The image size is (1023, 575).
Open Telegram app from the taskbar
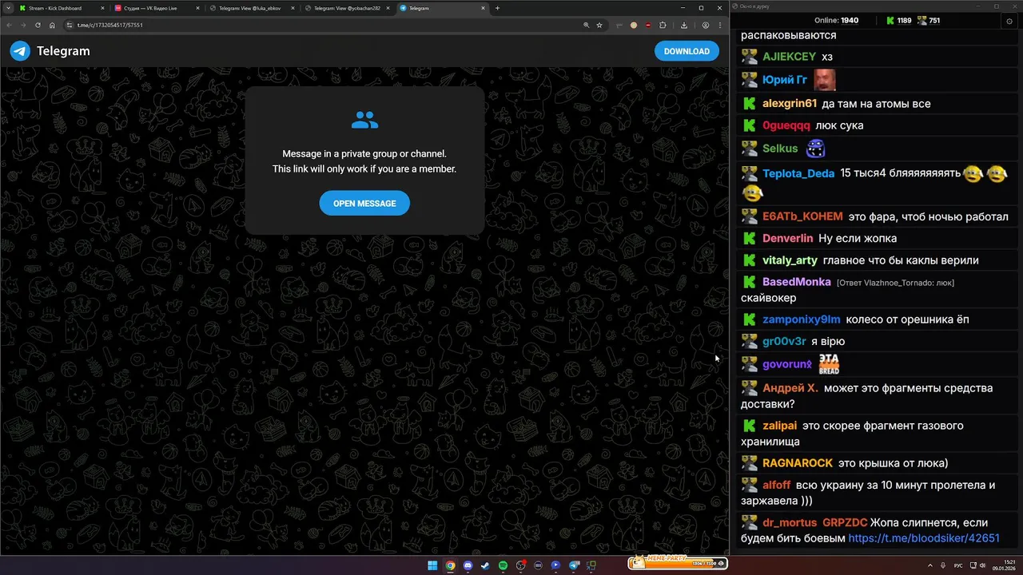pyautogui.click(x=573, y=565)
